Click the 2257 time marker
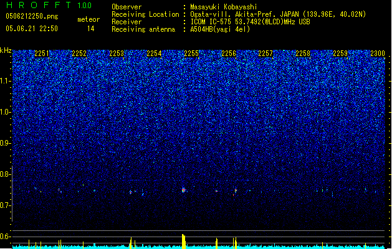 click(x=265, y=54)
